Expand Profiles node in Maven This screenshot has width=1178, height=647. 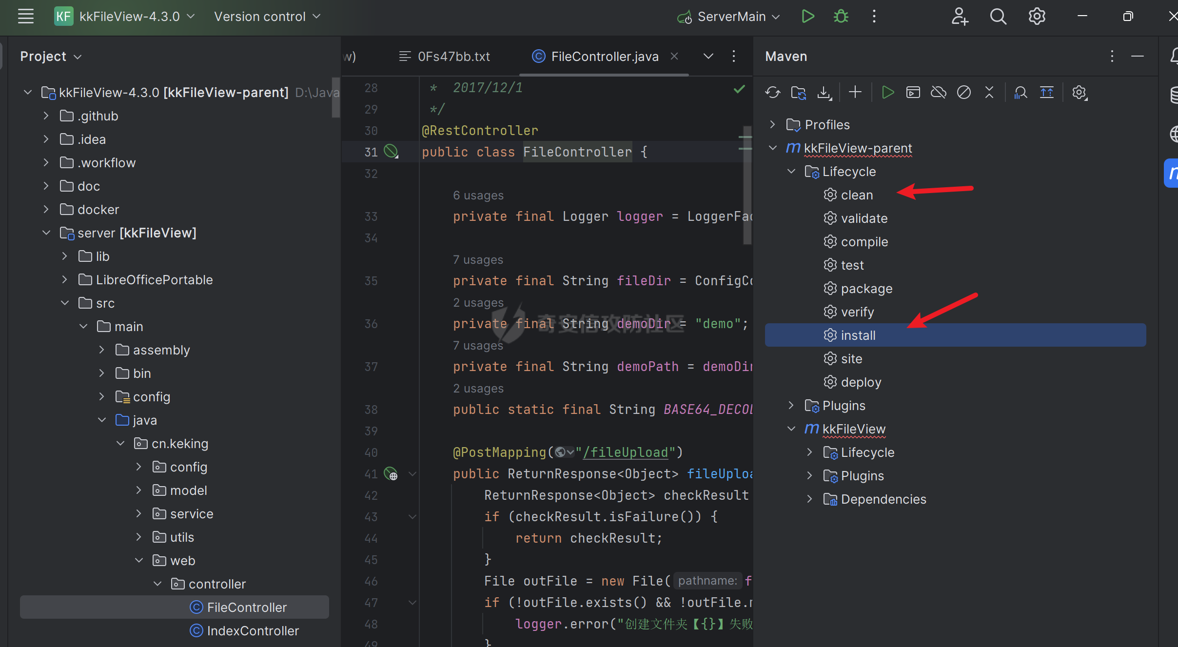[x=772, y=124]
